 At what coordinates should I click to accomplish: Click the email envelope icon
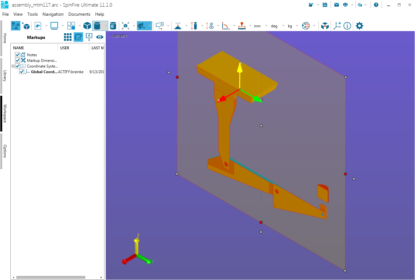click(x=337, y=5)
